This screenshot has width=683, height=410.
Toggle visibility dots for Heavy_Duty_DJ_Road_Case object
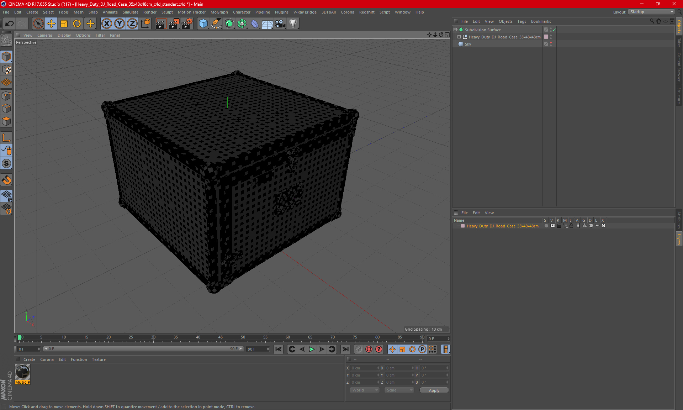(551, 37)
